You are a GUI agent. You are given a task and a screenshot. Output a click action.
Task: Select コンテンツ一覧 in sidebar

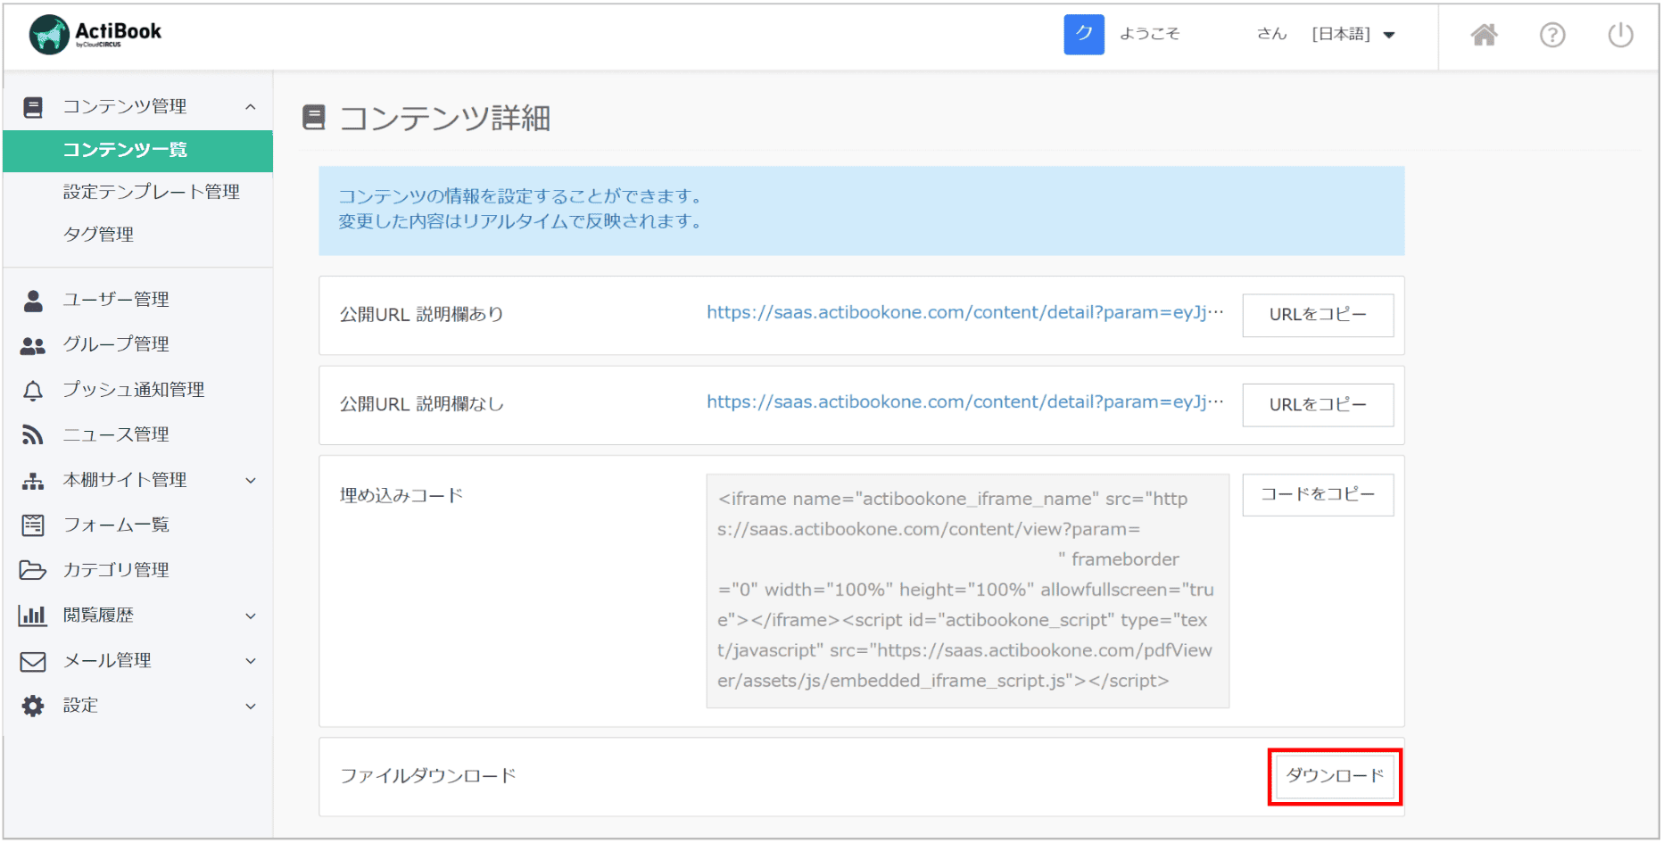click(x=125, y=150)
